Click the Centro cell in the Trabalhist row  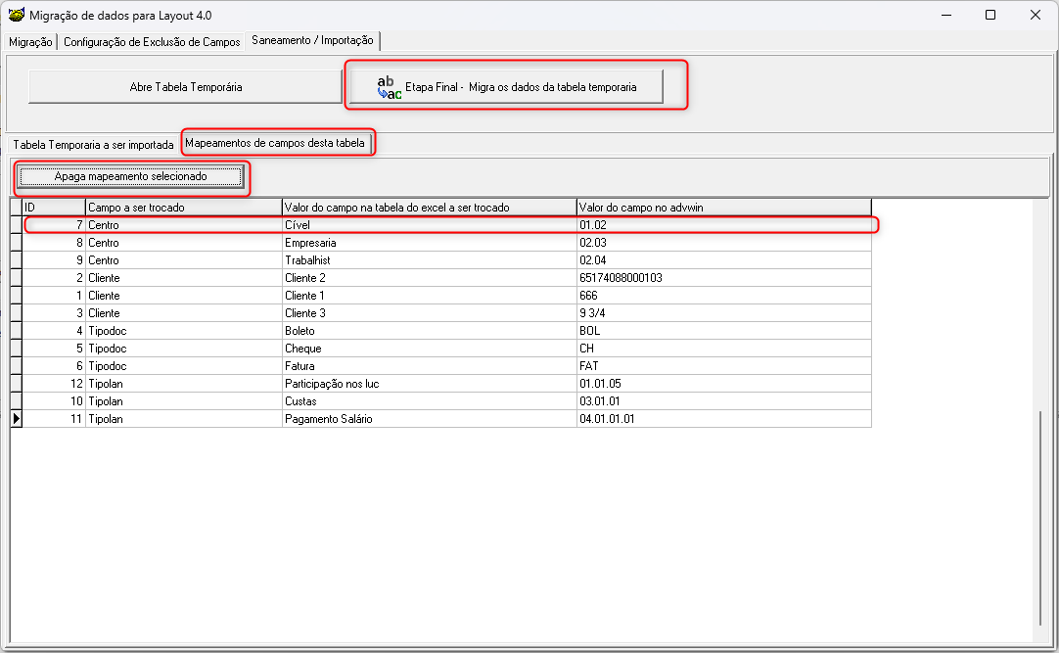point(184,260)
